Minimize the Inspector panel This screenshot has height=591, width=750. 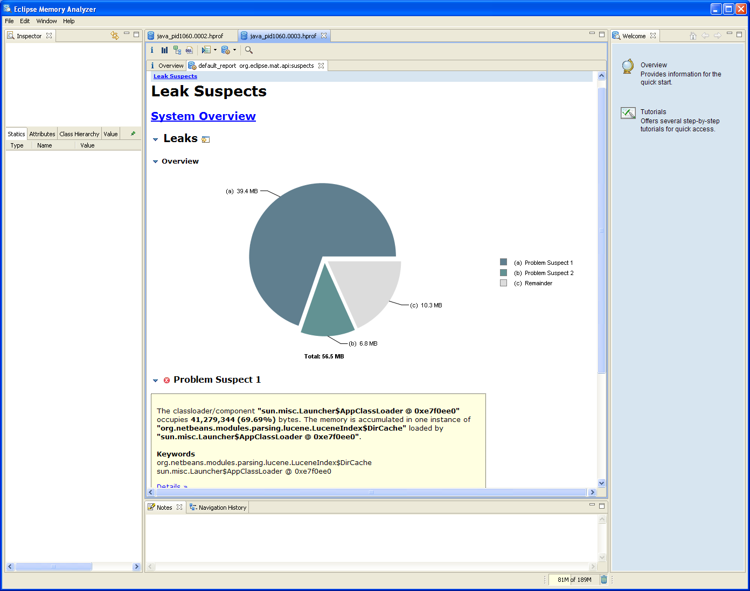[x=127, y=33]
